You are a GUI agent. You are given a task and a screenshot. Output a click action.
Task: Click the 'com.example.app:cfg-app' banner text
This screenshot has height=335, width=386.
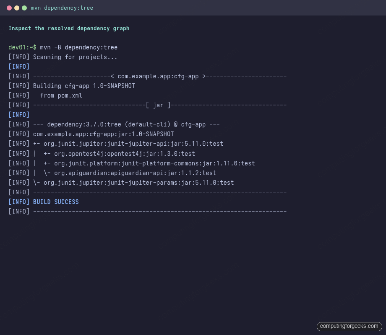pyautogui.click(x=158, y=77)
